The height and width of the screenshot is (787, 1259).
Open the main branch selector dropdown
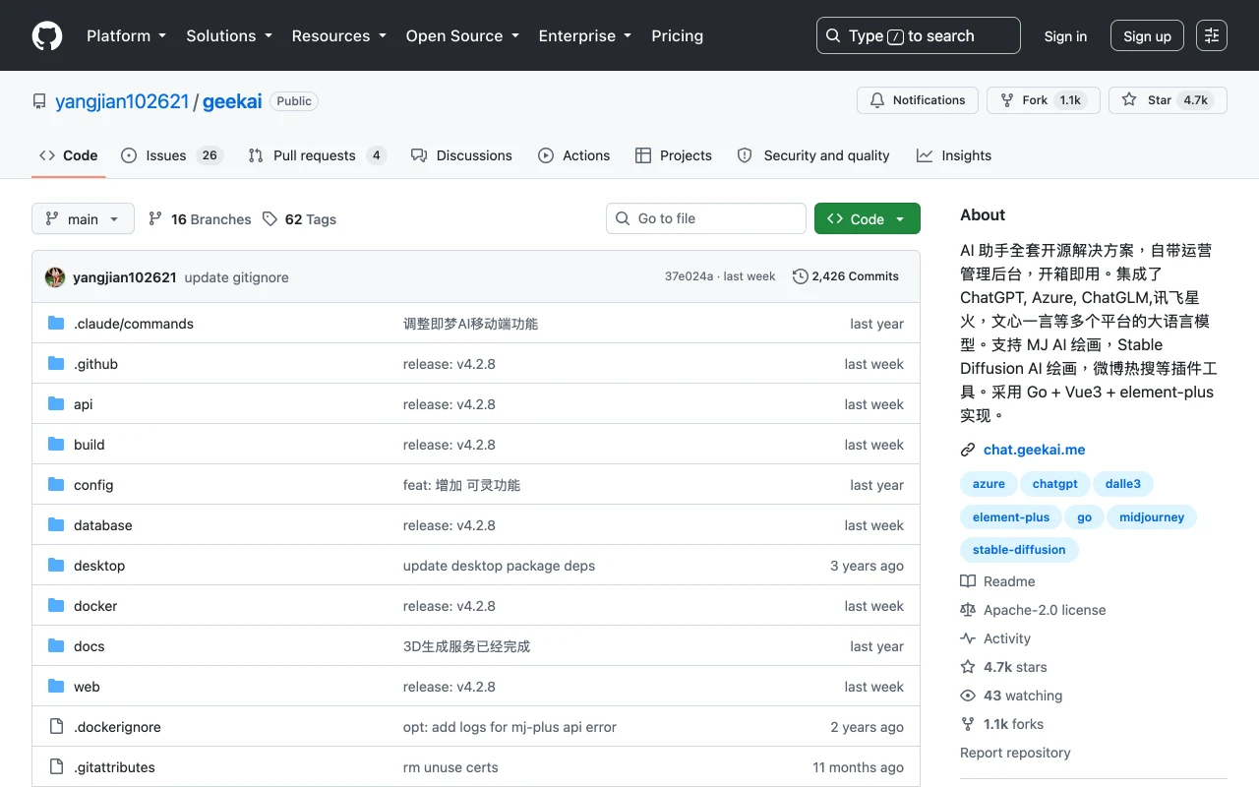pyautogui.click(x=83, y=218)
